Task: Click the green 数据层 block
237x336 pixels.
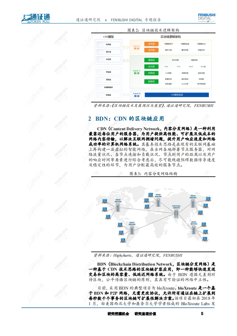Action: pyautogui.click(x=151, y=81)
